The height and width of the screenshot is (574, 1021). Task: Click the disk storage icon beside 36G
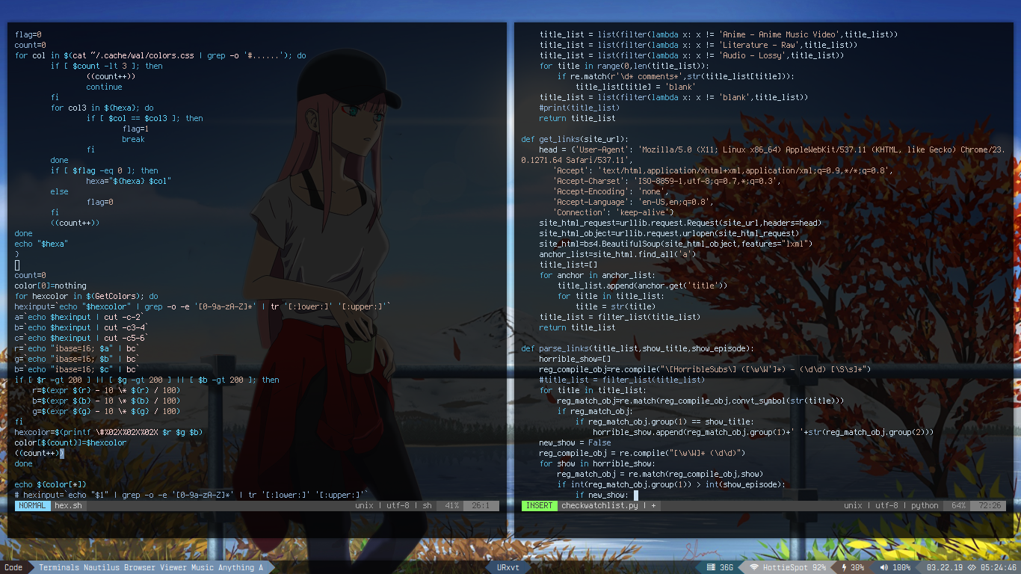(x=711, y=567)
